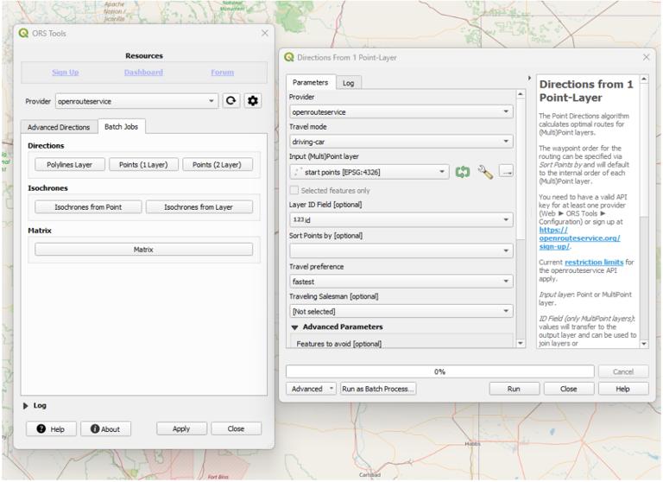Image resolution: width=663 pixels, height=482 pixels.
Task: Click parameters panel scroll down arrow
Action: 521,343
